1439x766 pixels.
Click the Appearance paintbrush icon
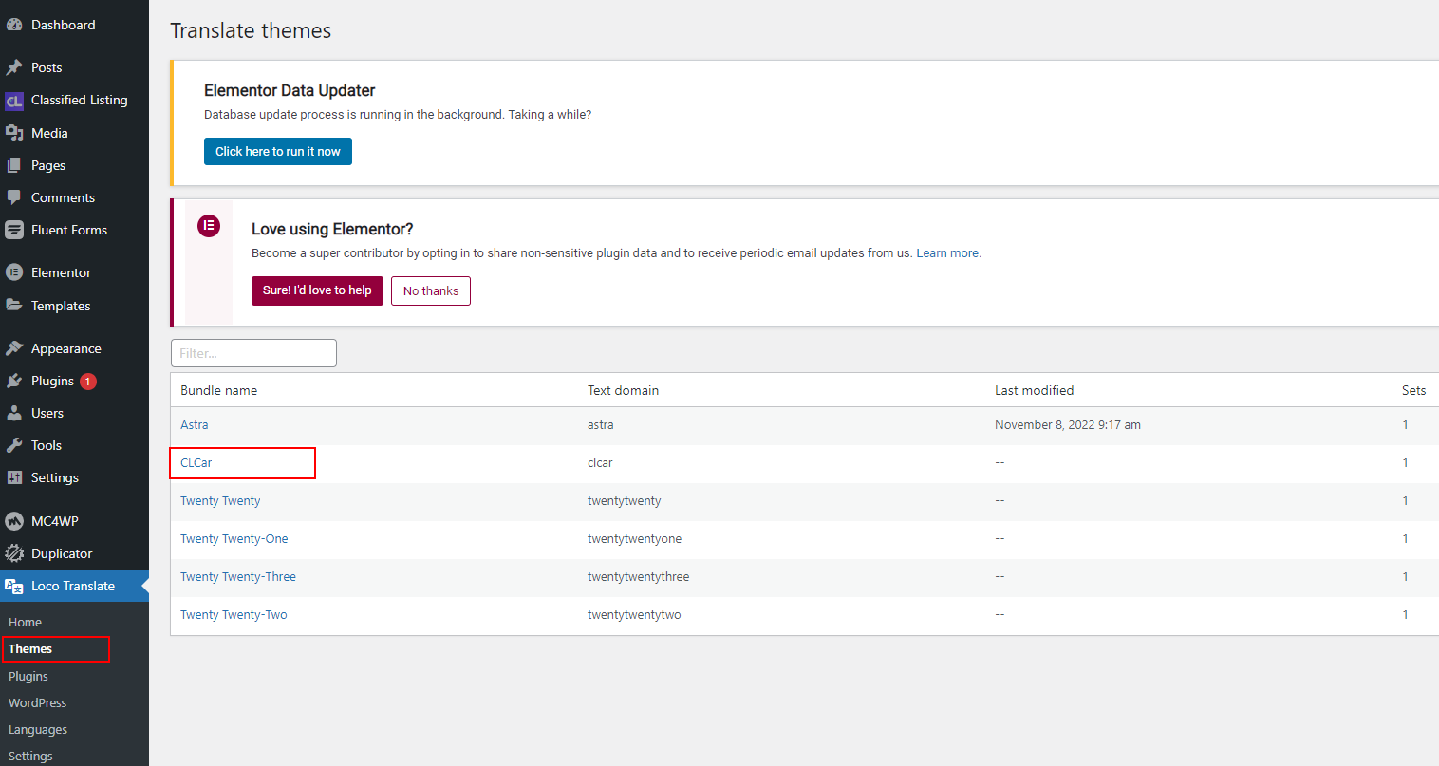coord(14,348)
